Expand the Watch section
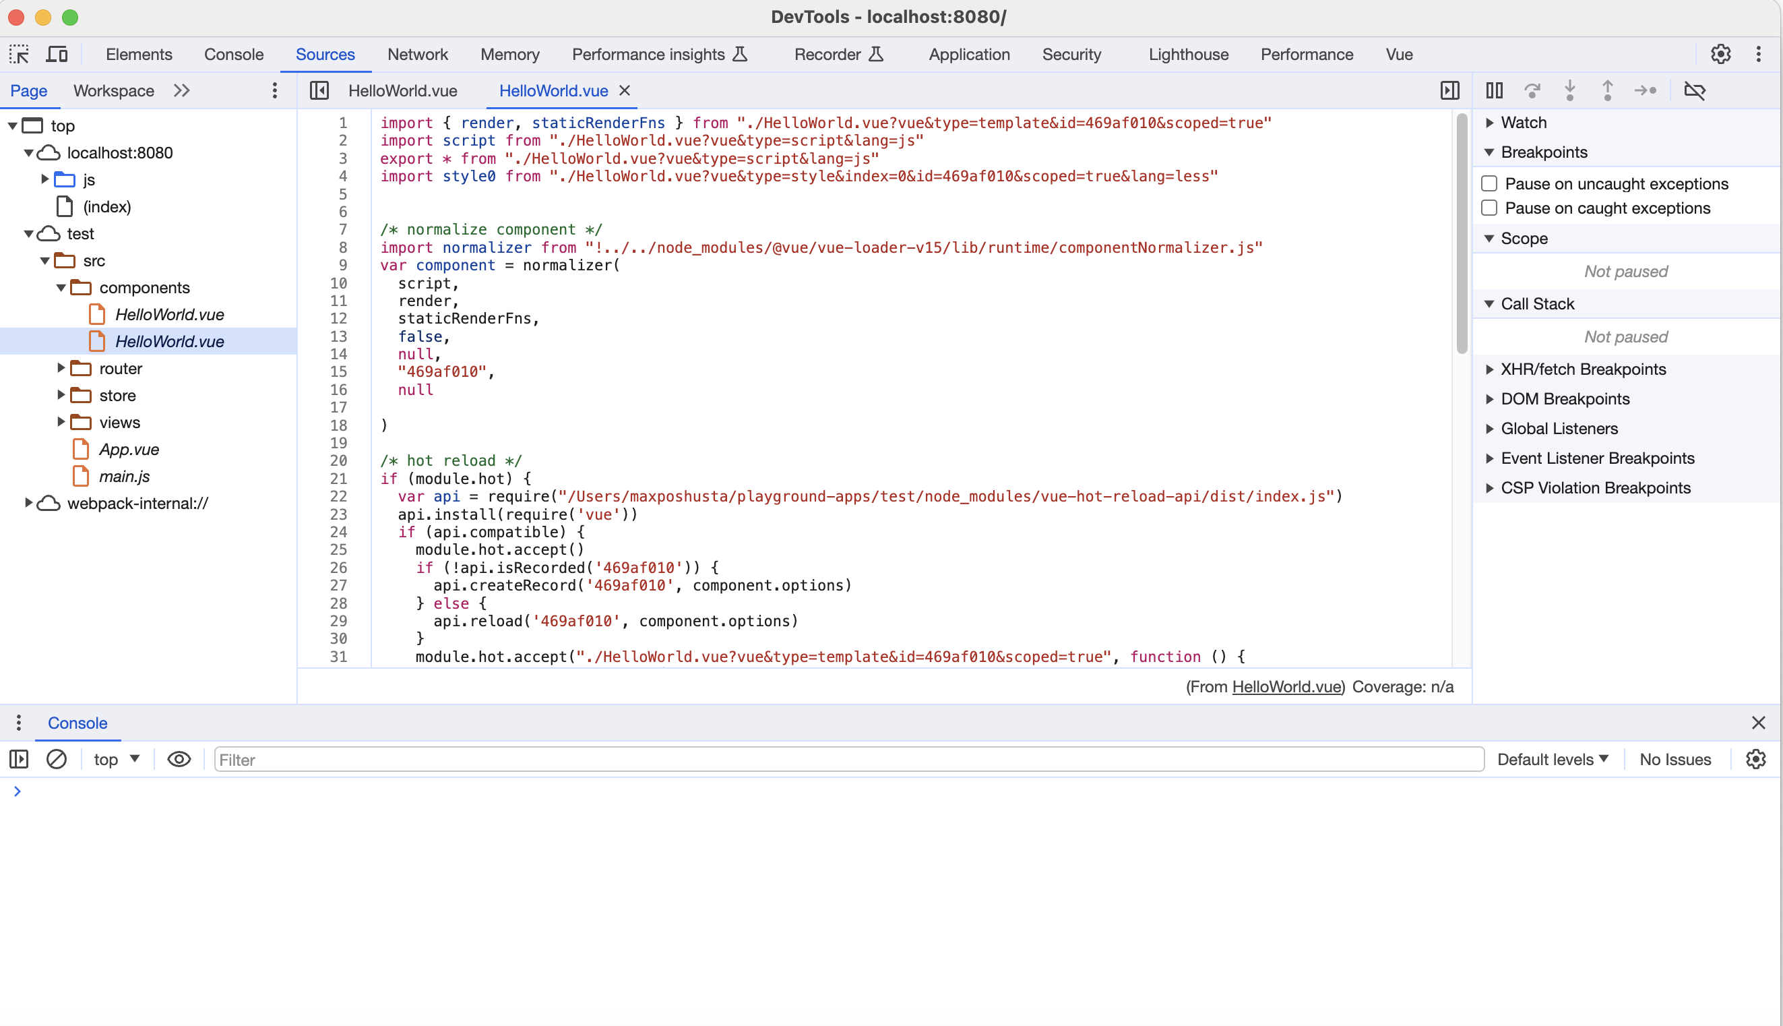This screenshot has width=1783, height=1026. (1489, 123)
